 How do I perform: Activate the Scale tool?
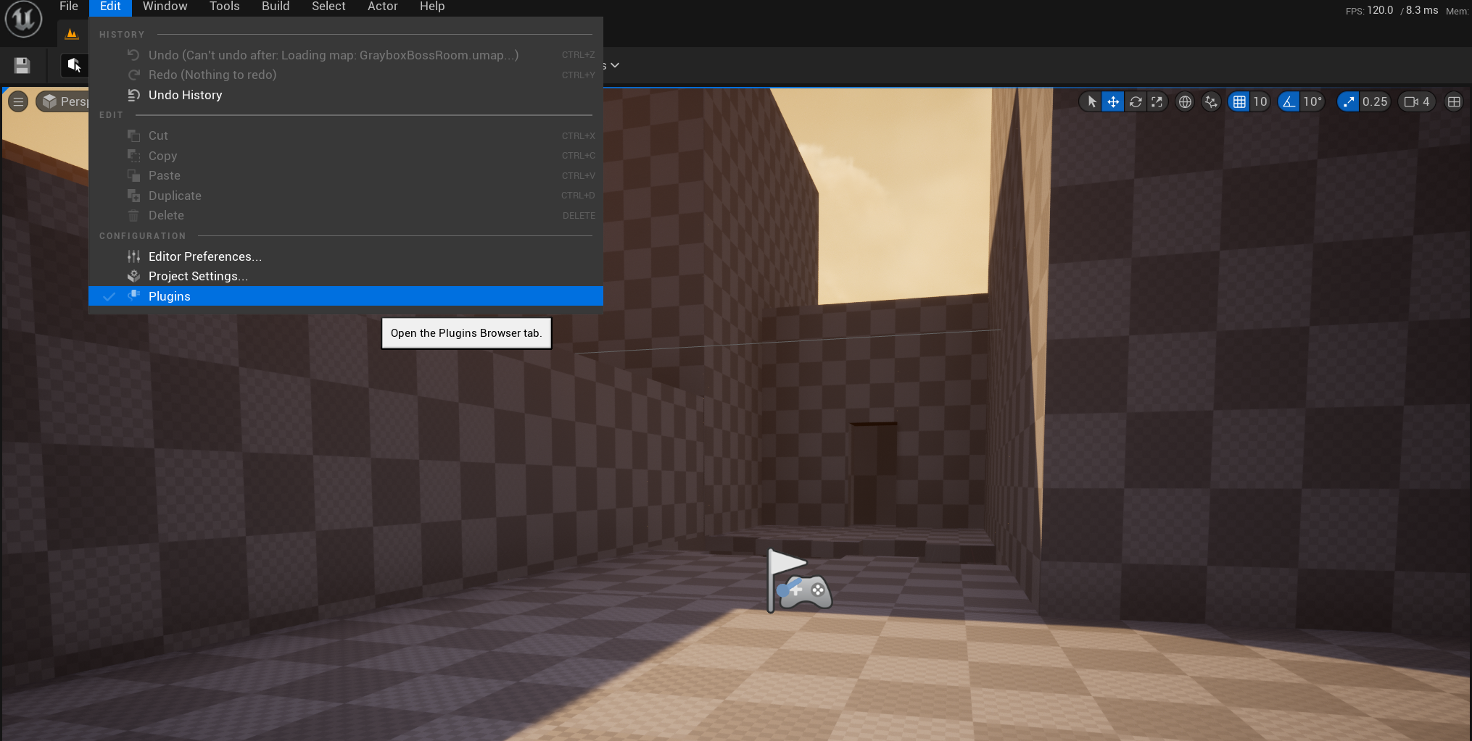[x=1157, y=102]
